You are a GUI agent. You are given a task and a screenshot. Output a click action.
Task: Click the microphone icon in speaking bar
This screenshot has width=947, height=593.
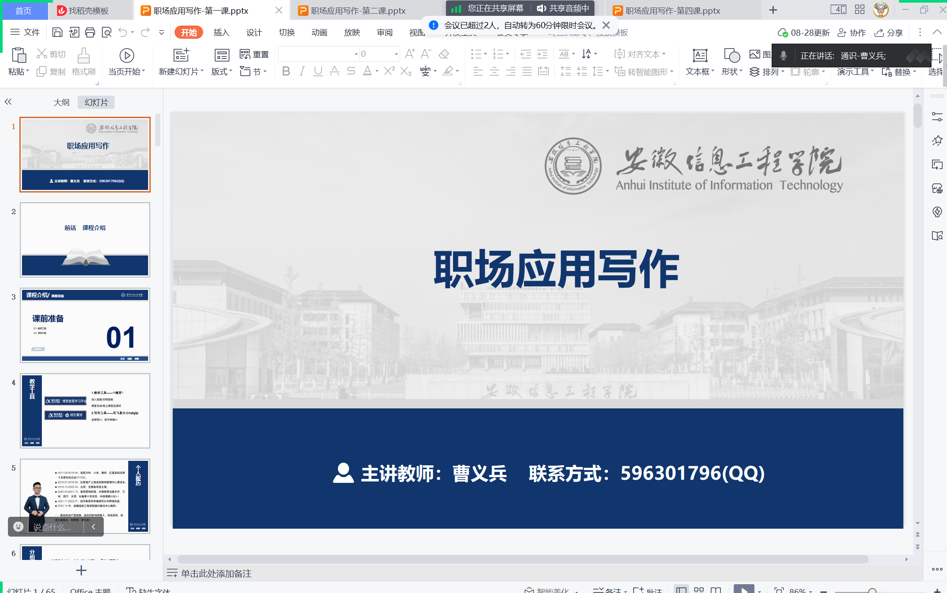[x=784, y=56]
